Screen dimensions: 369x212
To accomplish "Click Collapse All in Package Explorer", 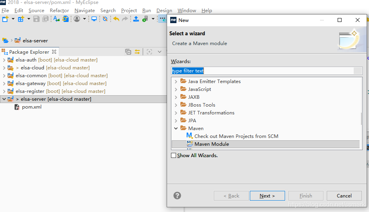I will (x=128, y=51).
